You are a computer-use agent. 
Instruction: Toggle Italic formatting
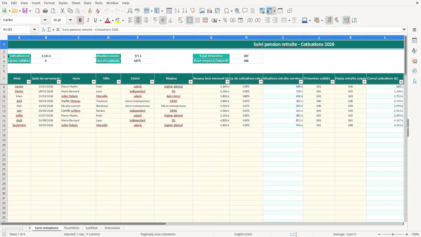tap(88, 20)
